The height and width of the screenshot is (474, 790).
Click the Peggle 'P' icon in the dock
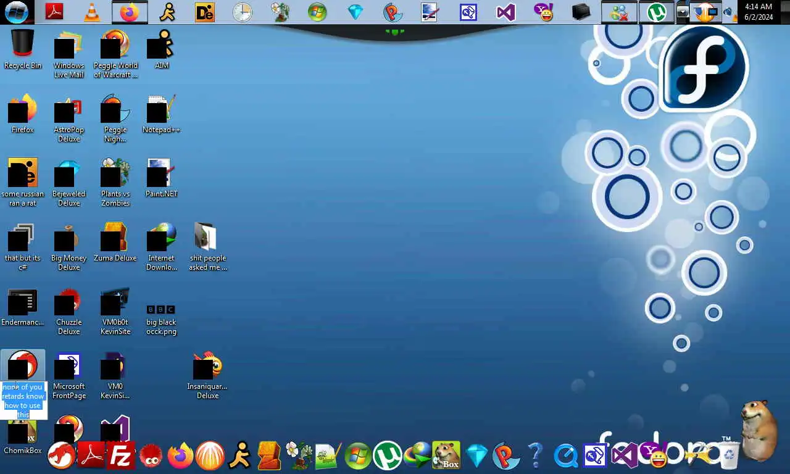point(505,457)
